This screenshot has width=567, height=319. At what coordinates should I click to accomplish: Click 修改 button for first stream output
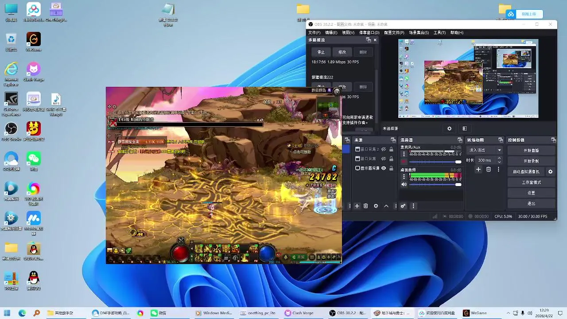coord(342,52)
